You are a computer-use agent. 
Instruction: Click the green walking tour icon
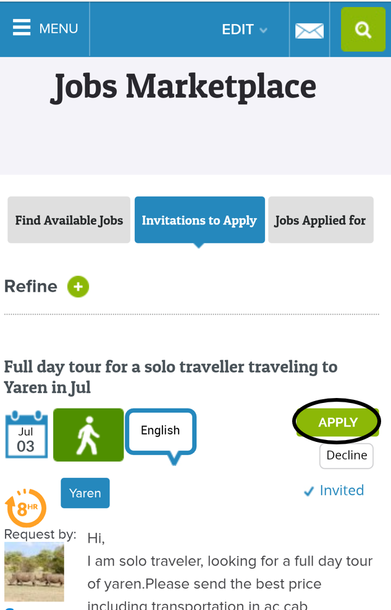pyautogui.click(x=88, y=434)
